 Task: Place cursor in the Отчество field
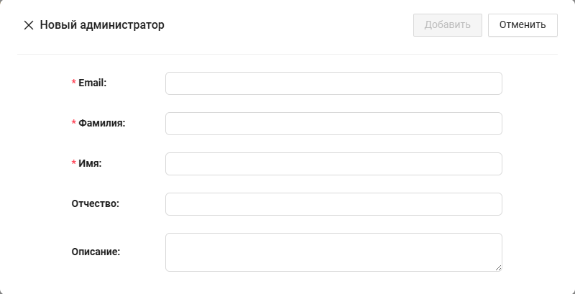[x=333, y=204]
